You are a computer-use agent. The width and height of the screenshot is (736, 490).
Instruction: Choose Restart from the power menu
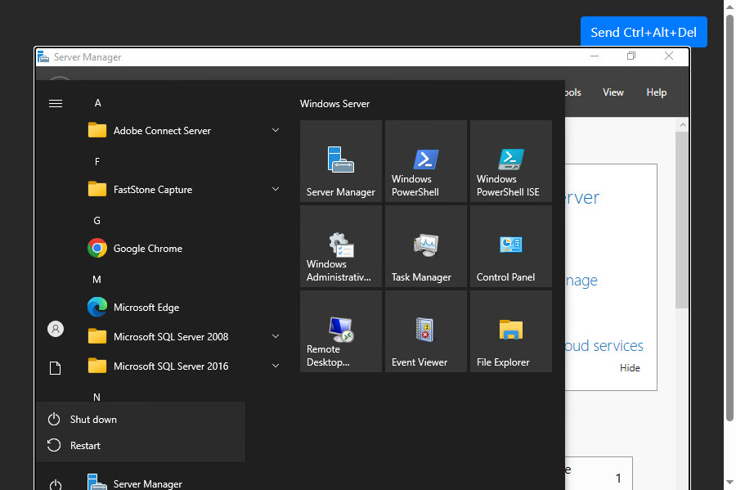pyautogui.click(x=85, y=446)
